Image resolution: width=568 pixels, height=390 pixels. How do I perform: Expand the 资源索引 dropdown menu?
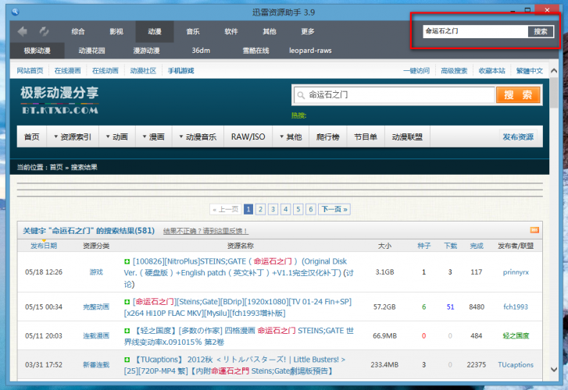73,136
